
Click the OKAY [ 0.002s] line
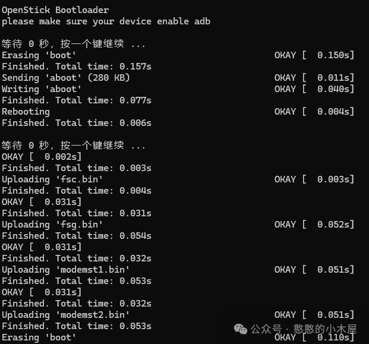tap(42, 157)
